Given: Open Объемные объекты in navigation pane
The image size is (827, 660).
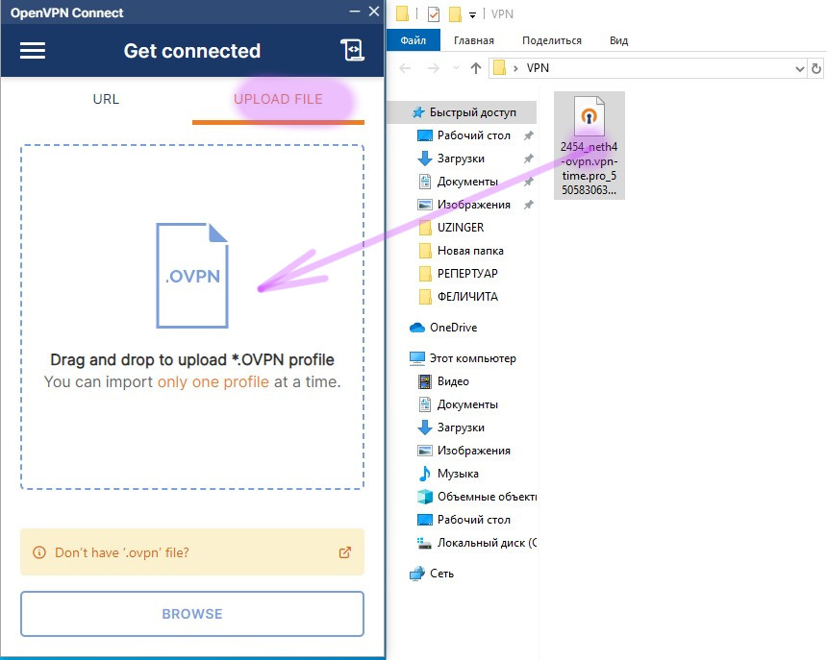Looking at the screenshot, I should point(487,497).
